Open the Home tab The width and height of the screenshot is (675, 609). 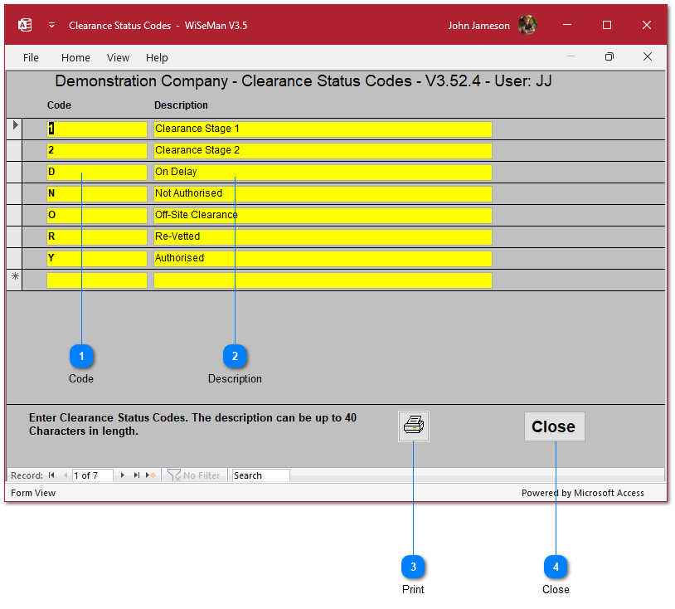pyautogui.click(x=75, y=58)
